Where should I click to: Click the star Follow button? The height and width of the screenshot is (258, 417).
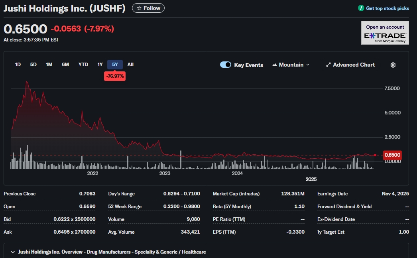click(148, 8)
